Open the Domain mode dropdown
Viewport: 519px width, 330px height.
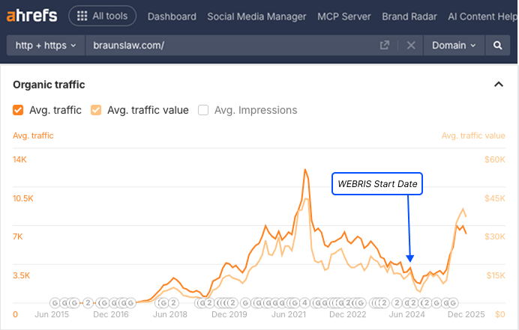tap(454, 45)
